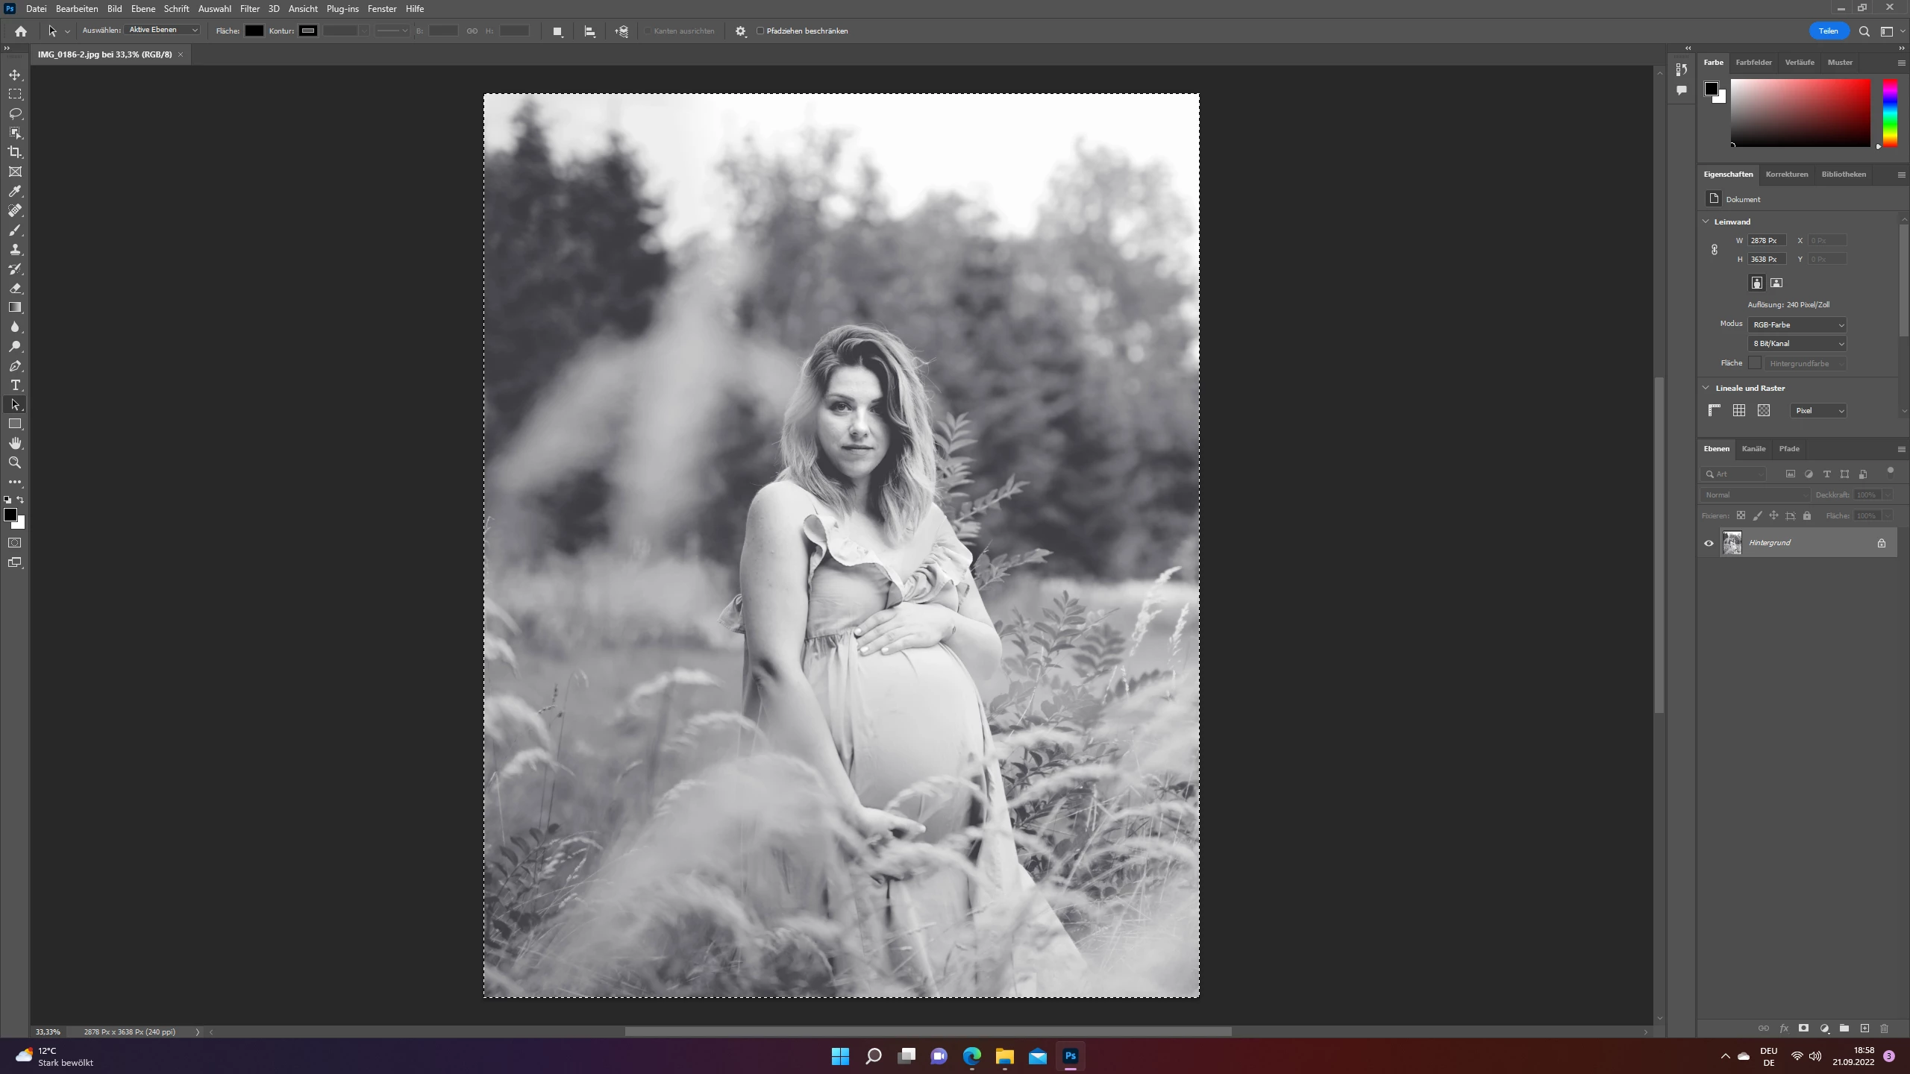The width and height of the screenshot is (1910, 1074).
Task: Toggle the rulers icon in Lineale und Raster
Action: click(x=1715, y=410)
